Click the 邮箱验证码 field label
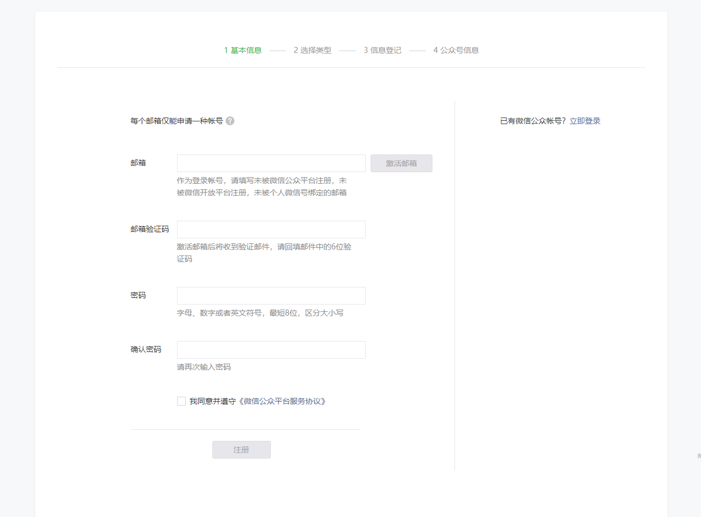 pos(149,229)
